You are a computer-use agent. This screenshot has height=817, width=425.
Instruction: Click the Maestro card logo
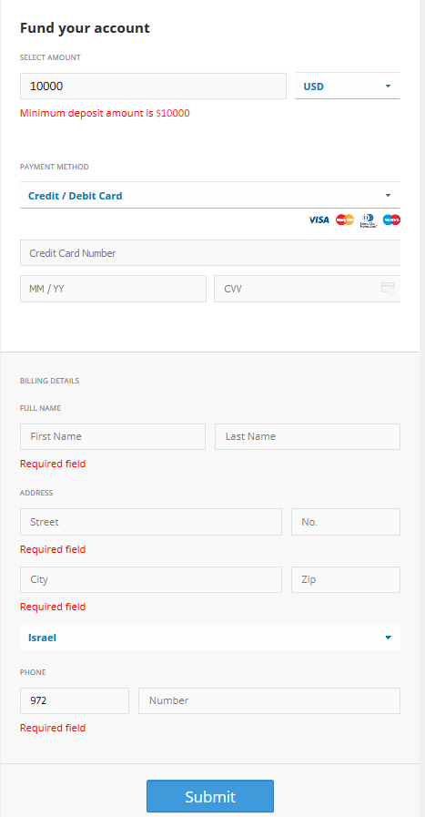[x=391, y=220]
